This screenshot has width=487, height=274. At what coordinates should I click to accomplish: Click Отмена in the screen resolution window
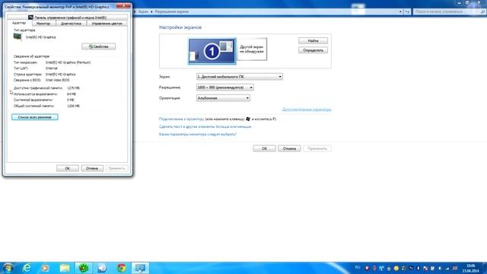[x=289, y=148]
